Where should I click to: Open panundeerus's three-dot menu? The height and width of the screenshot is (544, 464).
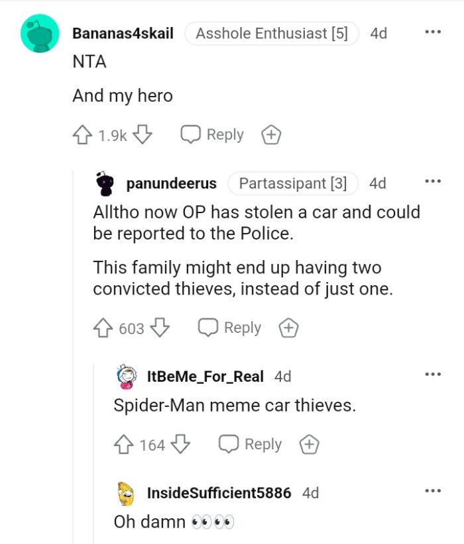coord(433,181)
